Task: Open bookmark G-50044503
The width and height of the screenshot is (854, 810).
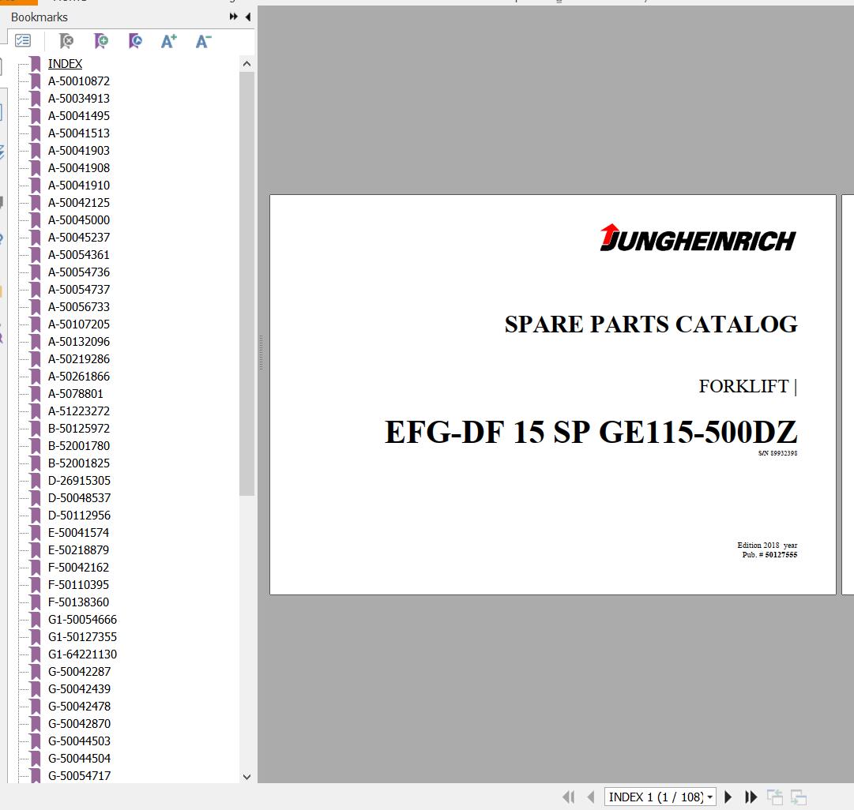Action: 80,742
